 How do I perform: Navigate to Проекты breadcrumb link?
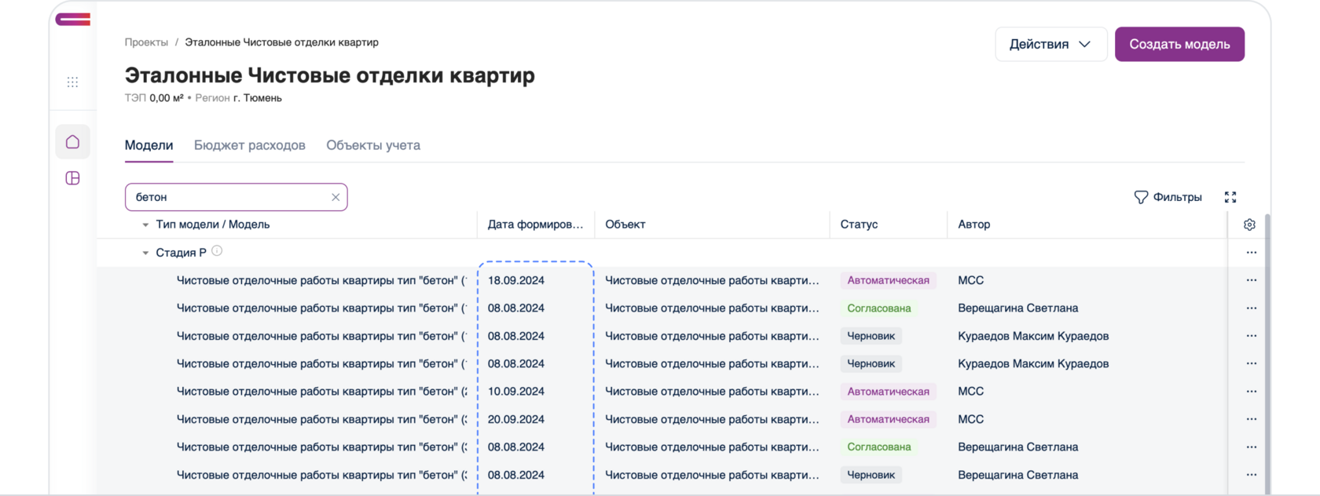point(146,42)
